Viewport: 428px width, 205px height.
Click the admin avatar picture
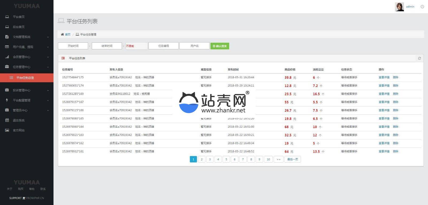pos(399,7)
